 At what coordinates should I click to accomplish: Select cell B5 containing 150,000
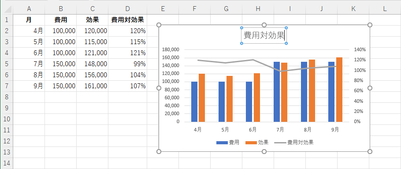click(x=61, y=64)
